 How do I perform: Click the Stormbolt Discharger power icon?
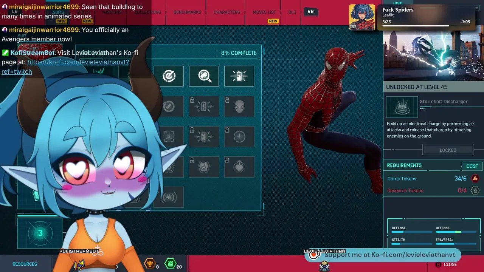402,107
